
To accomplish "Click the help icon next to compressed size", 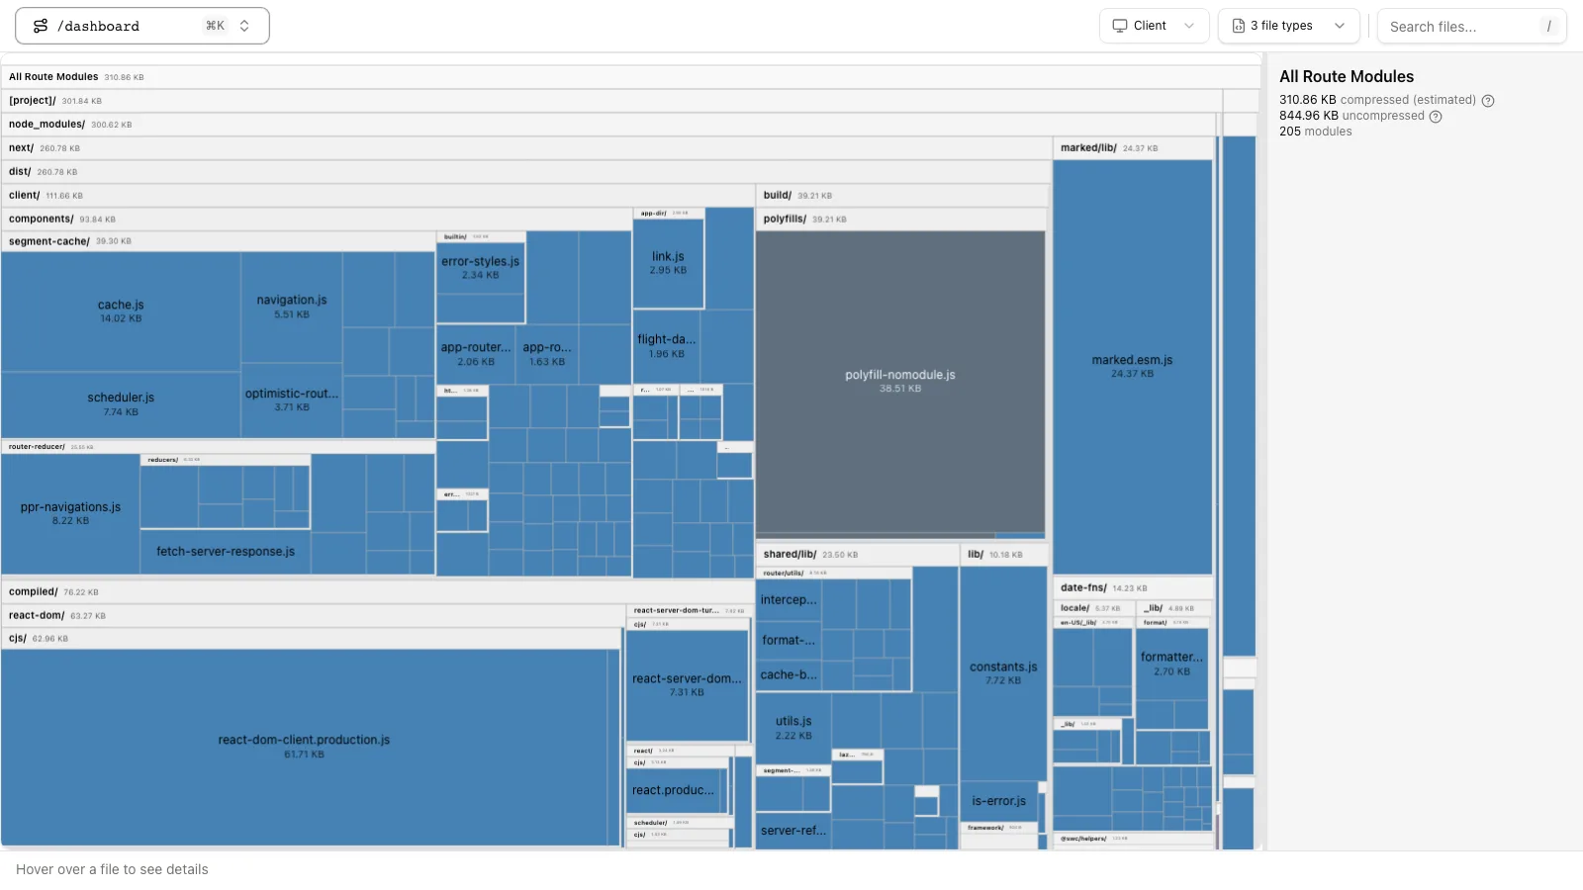I will [x=1488, y=100].
